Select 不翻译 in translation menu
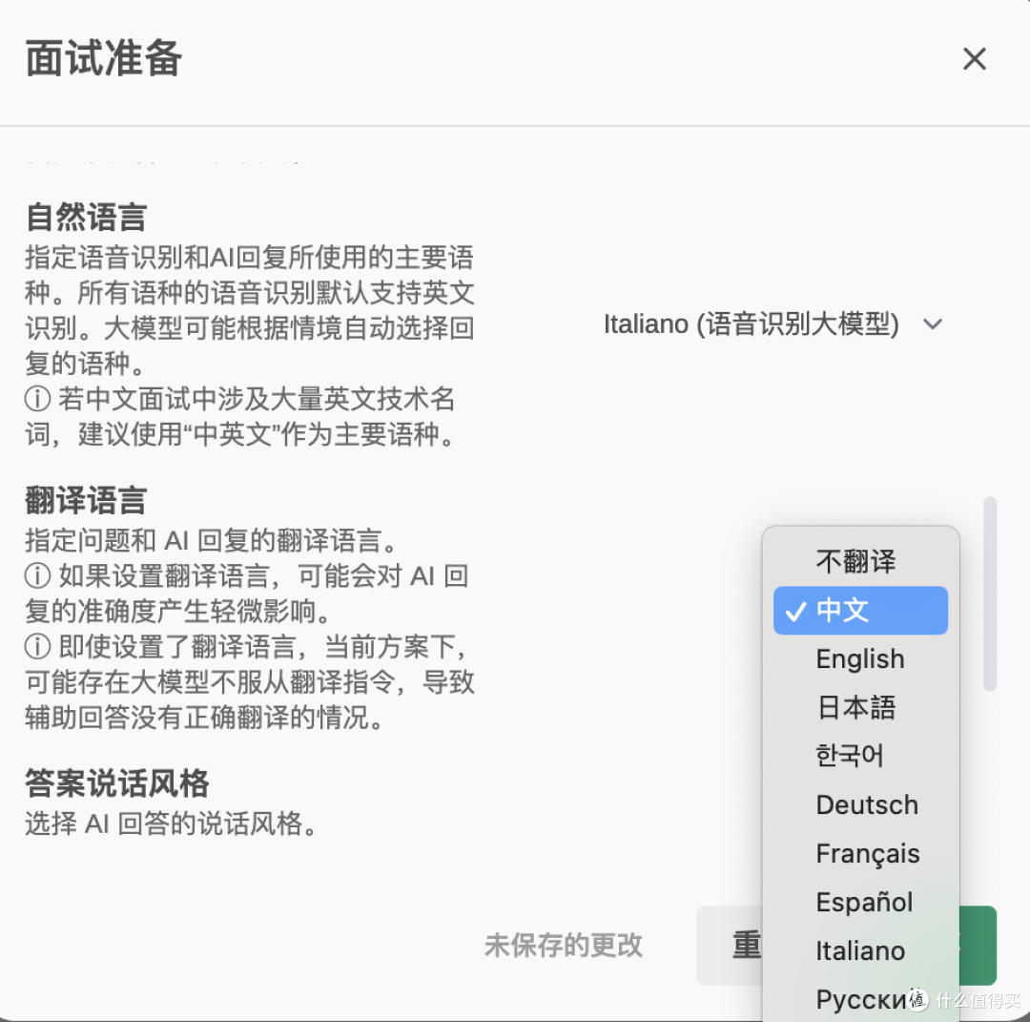This screenshot has width=1030, height=1022. [x=860, y=562]
